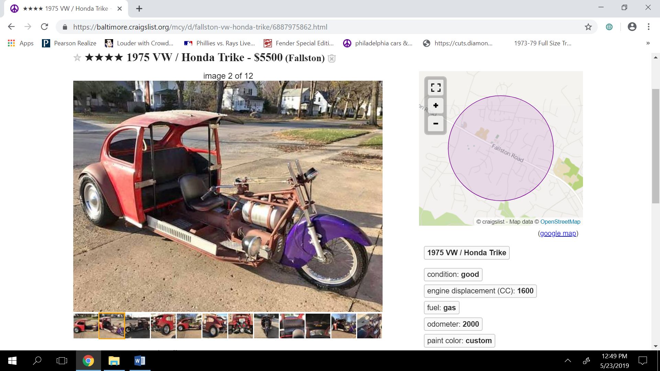Open the Pearson Realize bookmark

tap(69, 43)
